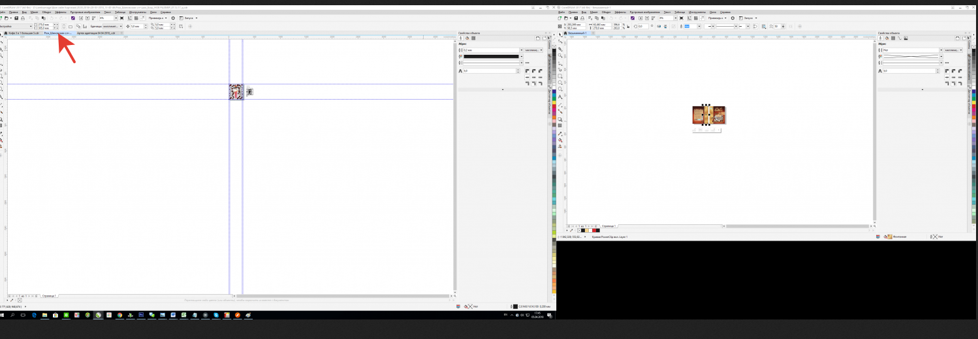Open Эффекты menu in left window

point(61,12)
